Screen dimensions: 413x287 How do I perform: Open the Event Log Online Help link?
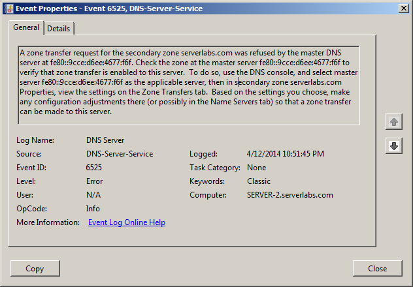point(127,222)
